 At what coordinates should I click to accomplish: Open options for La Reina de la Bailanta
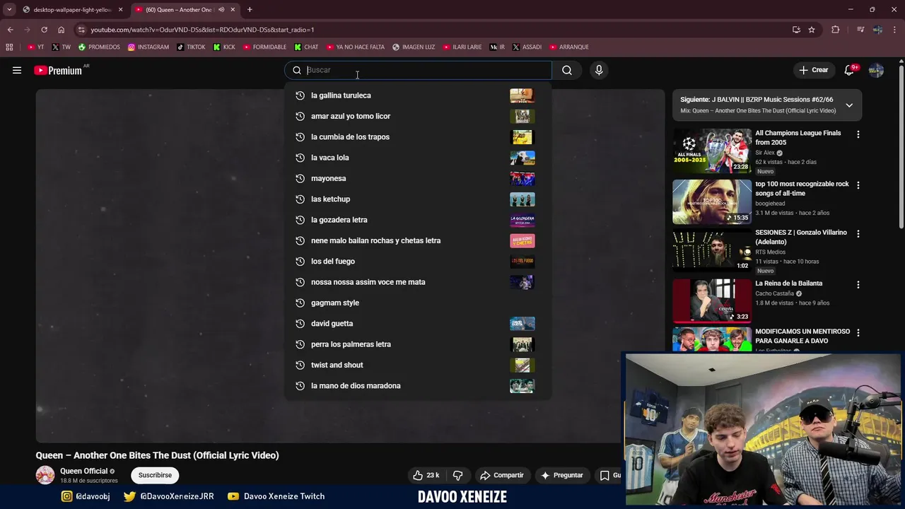pyautogui.click(x=858, y=285)
